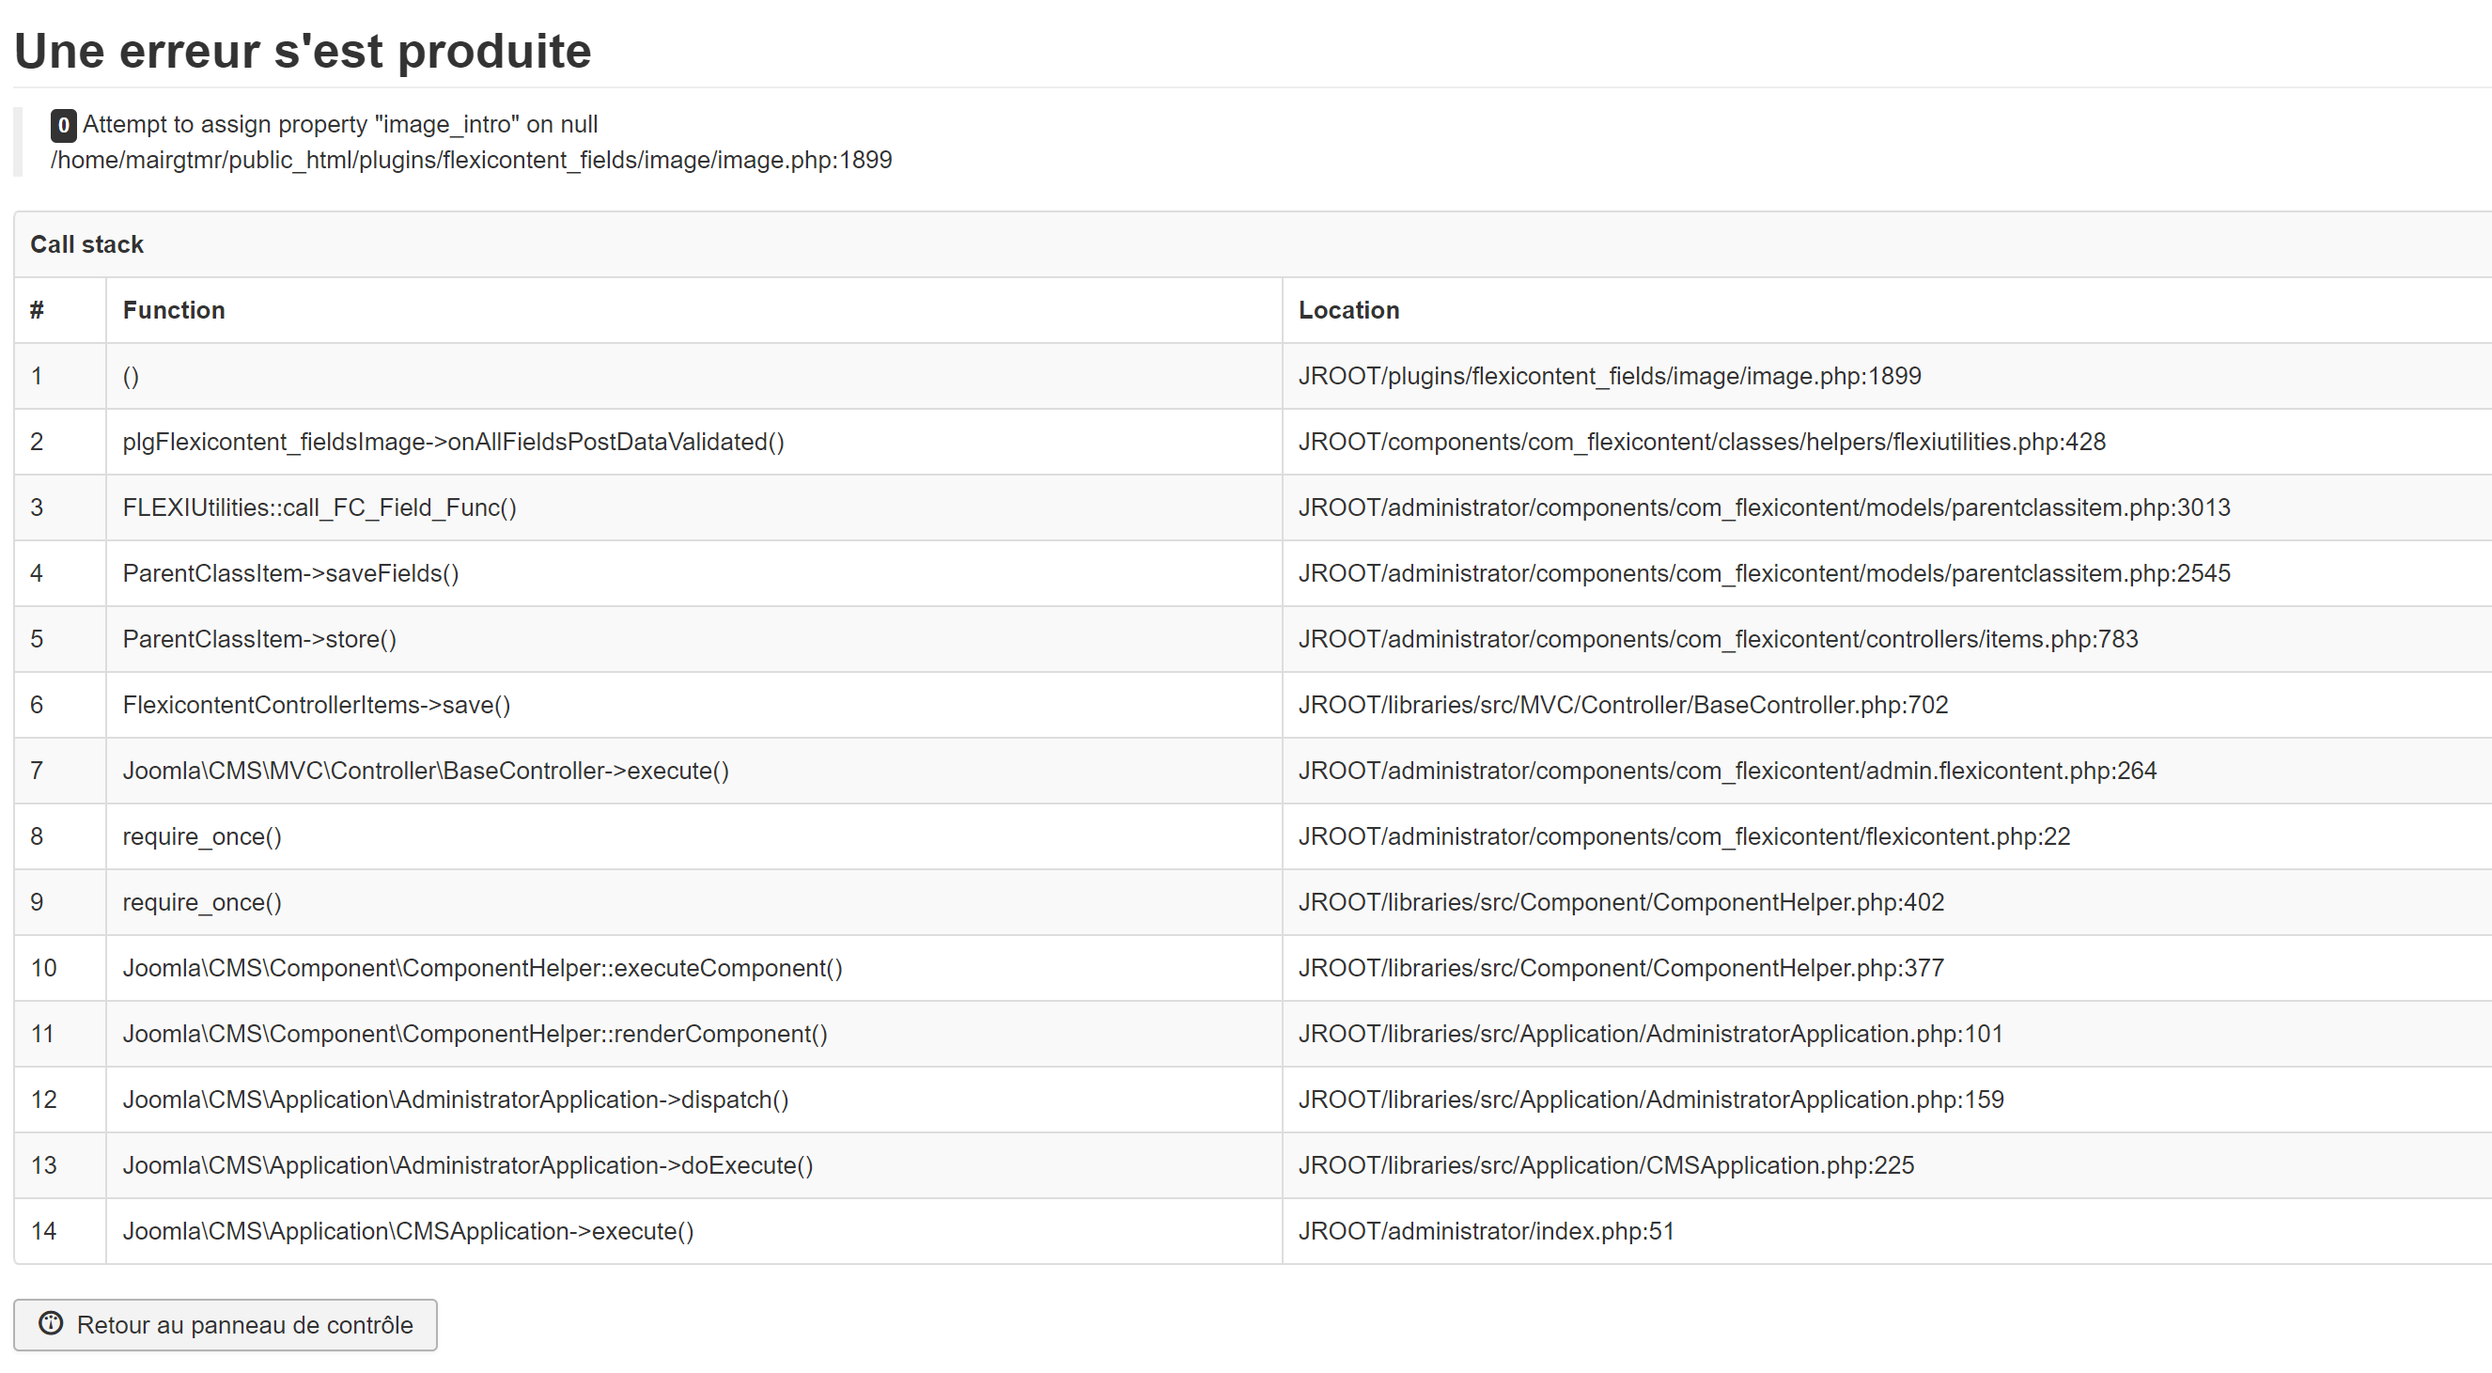Select the ParentClassItem->saveFields() function entry
2492x1373 pixels.
tap(291, 573)
